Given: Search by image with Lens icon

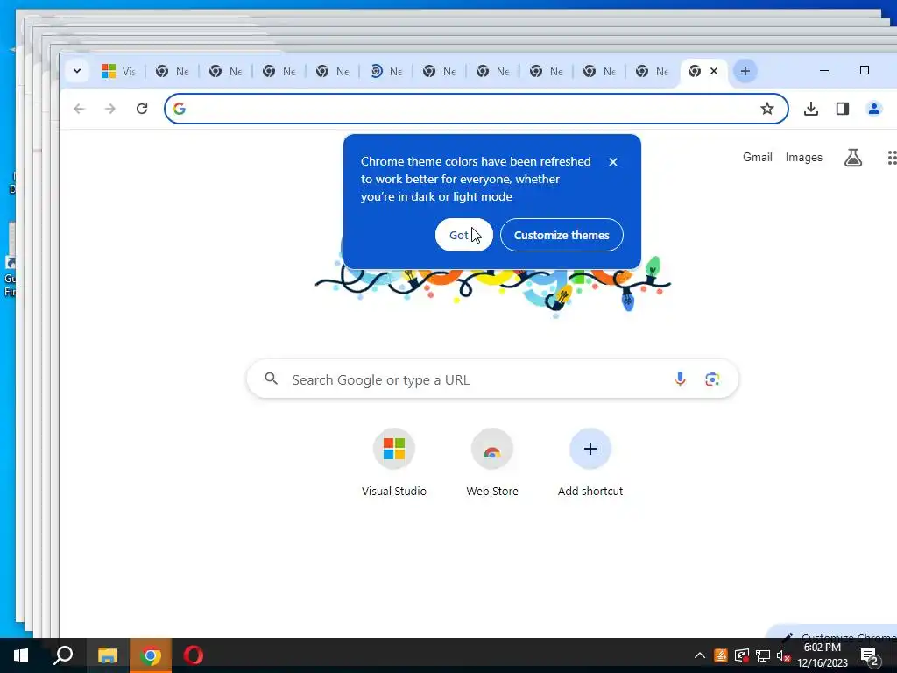Looking at the screenshot, I should [712, 379].
